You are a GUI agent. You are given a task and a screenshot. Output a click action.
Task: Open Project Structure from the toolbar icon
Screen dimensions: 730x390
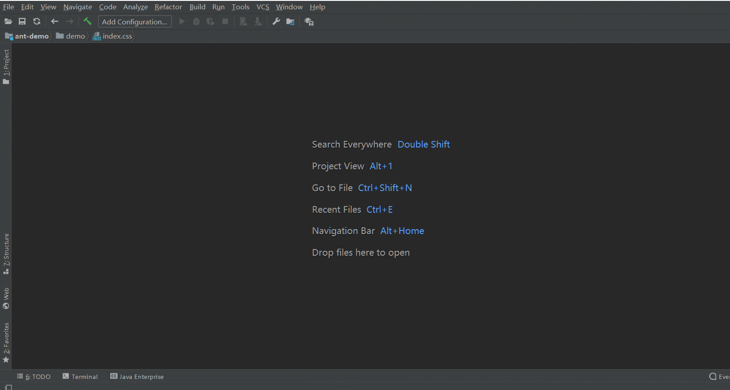(290, 21)
